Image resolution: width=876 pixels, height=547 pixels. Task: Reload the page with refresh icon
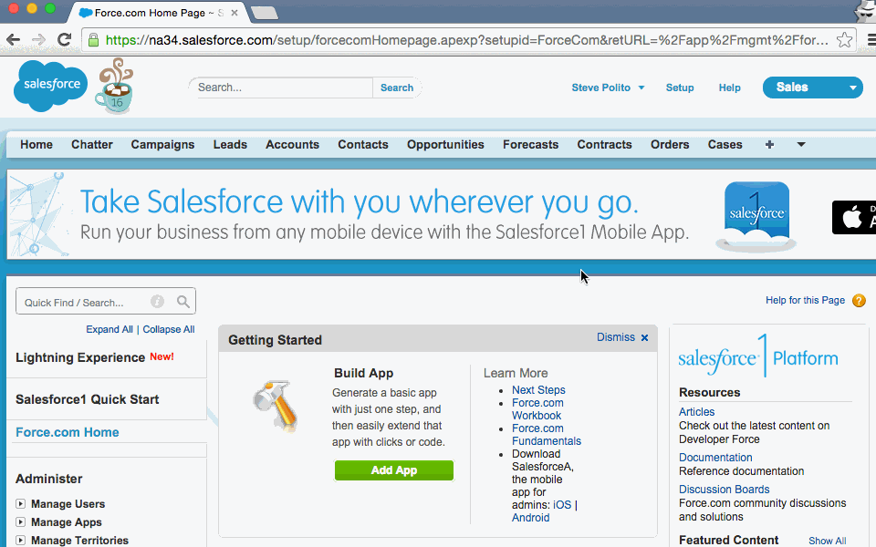pos(64,39)
